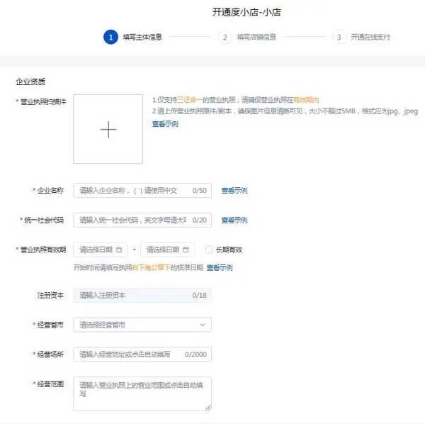Image resolution: width=425 pixels, height=424 pixels.
Task: Open 查看示例 link after date hint text
Action: click(x=219, y=267)
